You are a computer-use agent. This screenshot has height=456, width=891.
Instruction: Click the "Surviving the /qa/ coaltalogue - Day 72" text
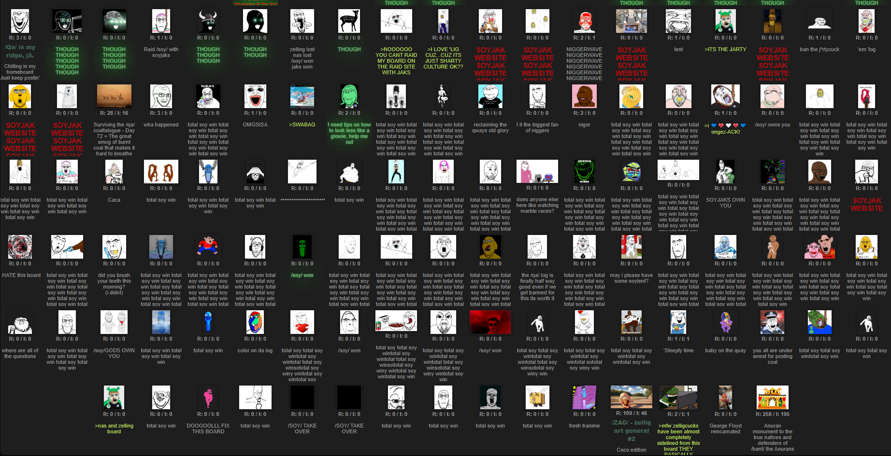(114, 139)
